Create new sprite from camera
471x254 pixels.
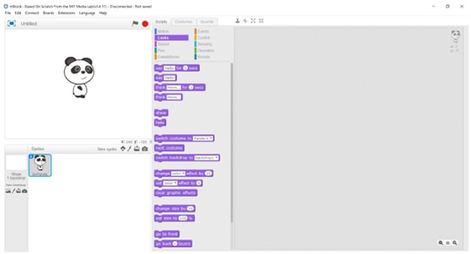pos(145,149)
